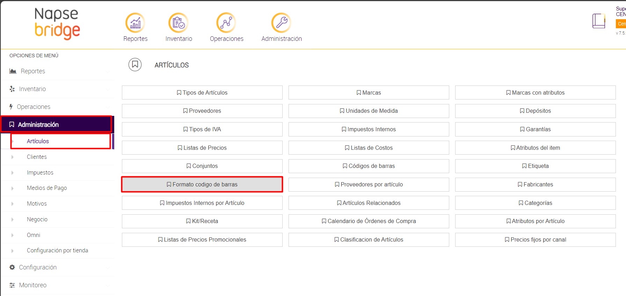Open the Administración wrench icon

tap(281, 23)
